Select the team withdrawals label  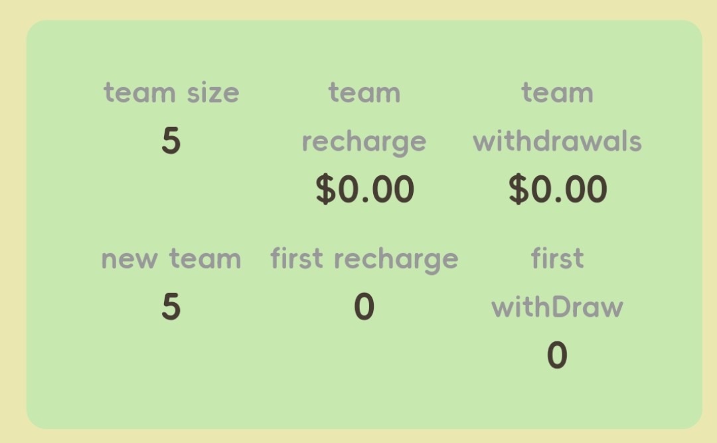point(557,117)
